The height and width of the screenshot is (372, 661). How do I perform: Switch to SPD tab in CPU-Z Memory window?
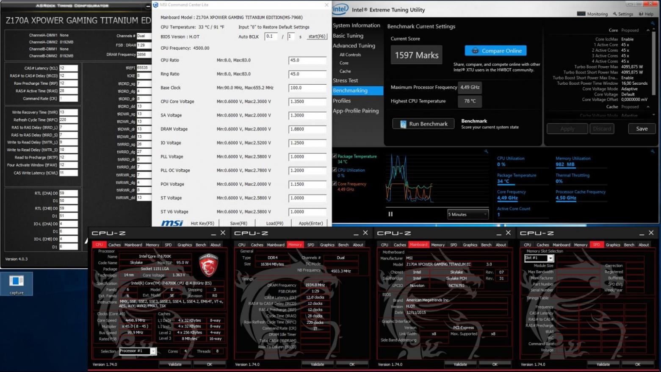311,245
